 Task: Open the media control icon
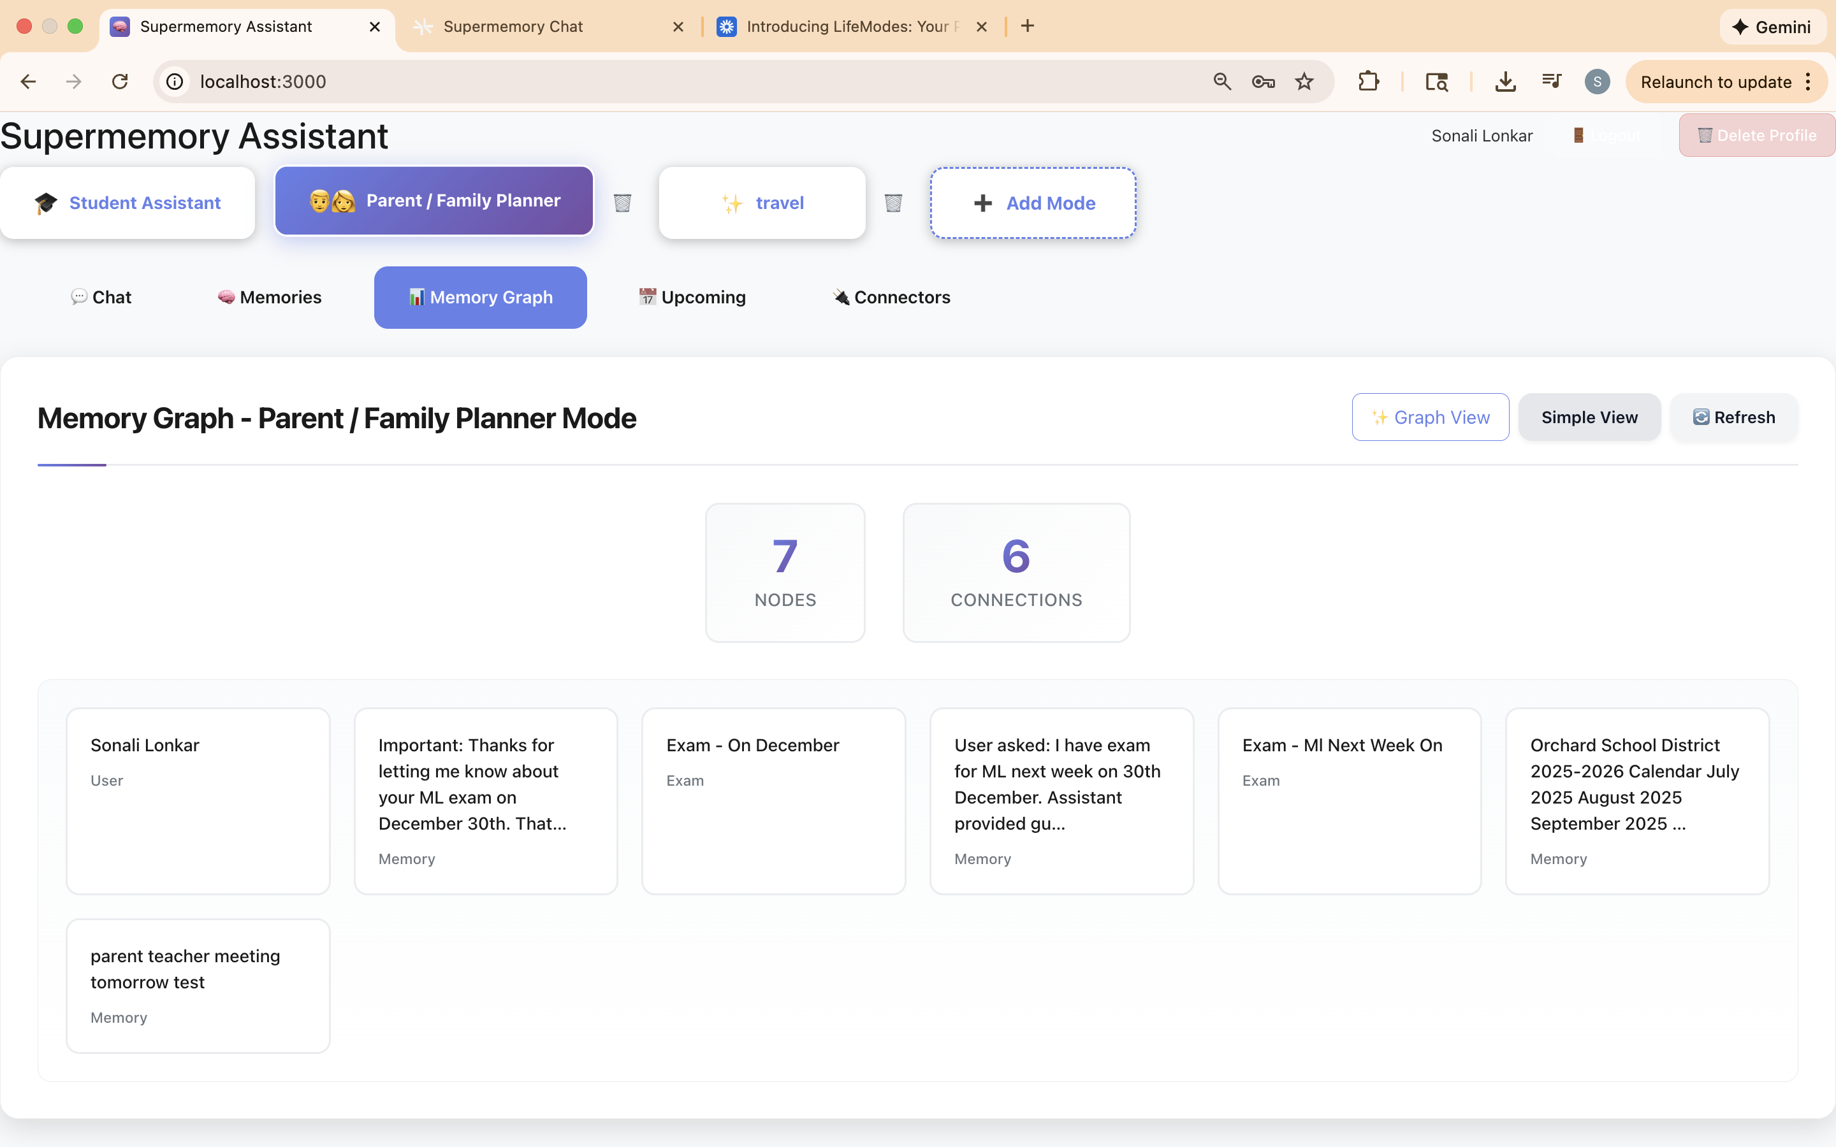point(1551,81)
